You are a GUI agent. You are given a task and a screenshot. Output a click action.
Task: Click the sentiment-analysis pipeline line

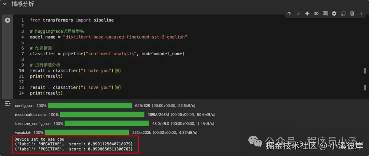point(107,54)
